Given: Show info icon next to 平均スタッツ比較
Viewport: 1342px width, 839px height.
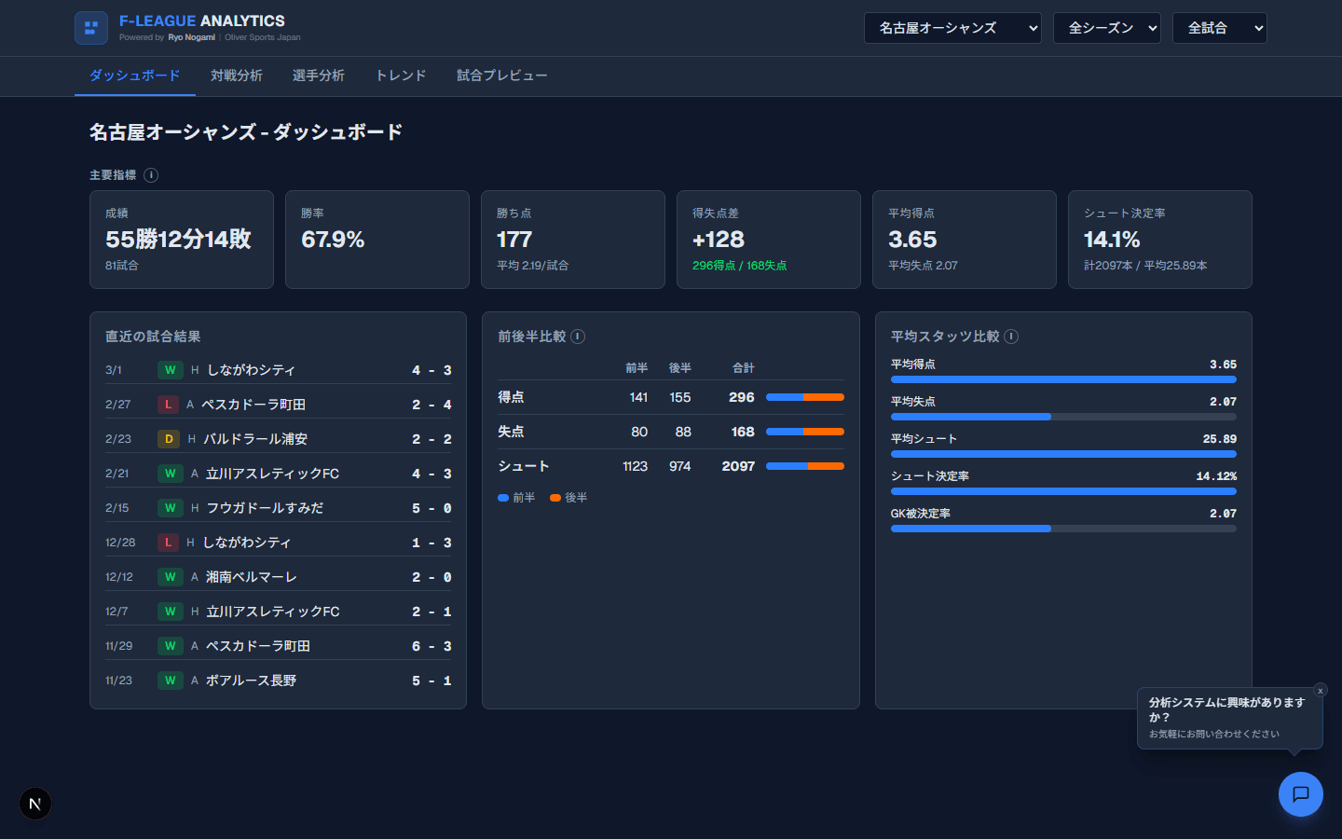Looking at the screenshot, I should (1011, 337).
